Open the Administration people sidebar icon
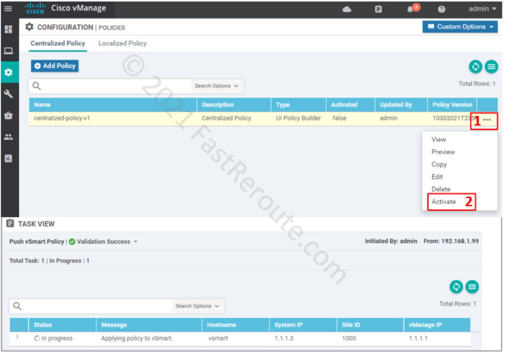Image resolution: width=507 pixels, height=354 pixels. [x=8, y=137]
